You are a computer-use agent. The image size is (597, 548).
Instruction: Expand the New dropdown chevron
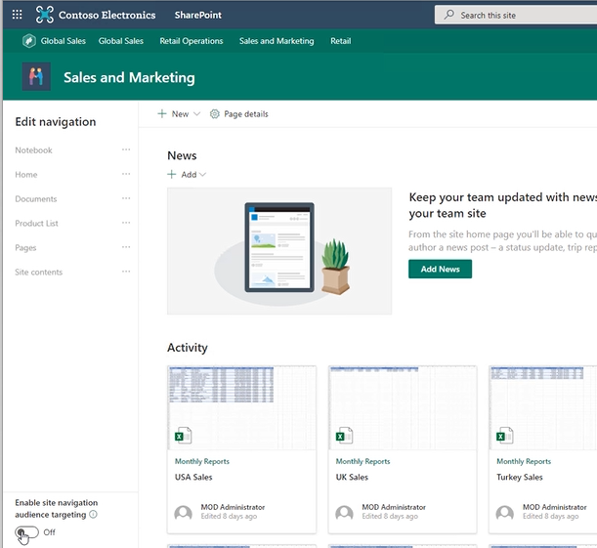pos(196,113)
